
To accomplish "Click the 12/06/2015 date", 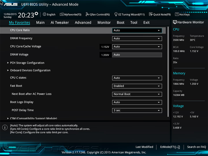I will coord(10,14).
